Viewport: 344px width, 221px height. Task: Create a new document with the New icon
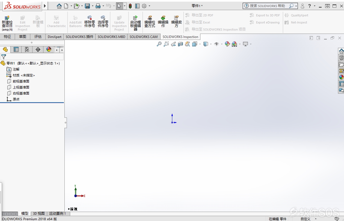66,6
